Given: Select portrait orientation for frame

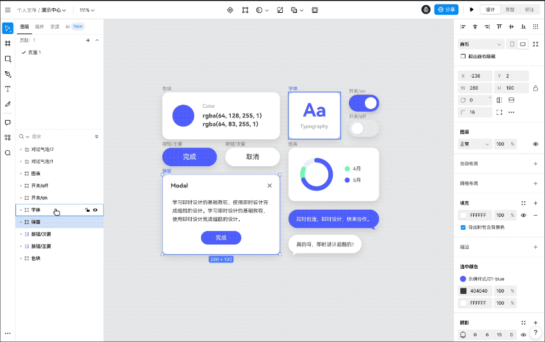Looking at the screenshot, I should click(512, 44).
